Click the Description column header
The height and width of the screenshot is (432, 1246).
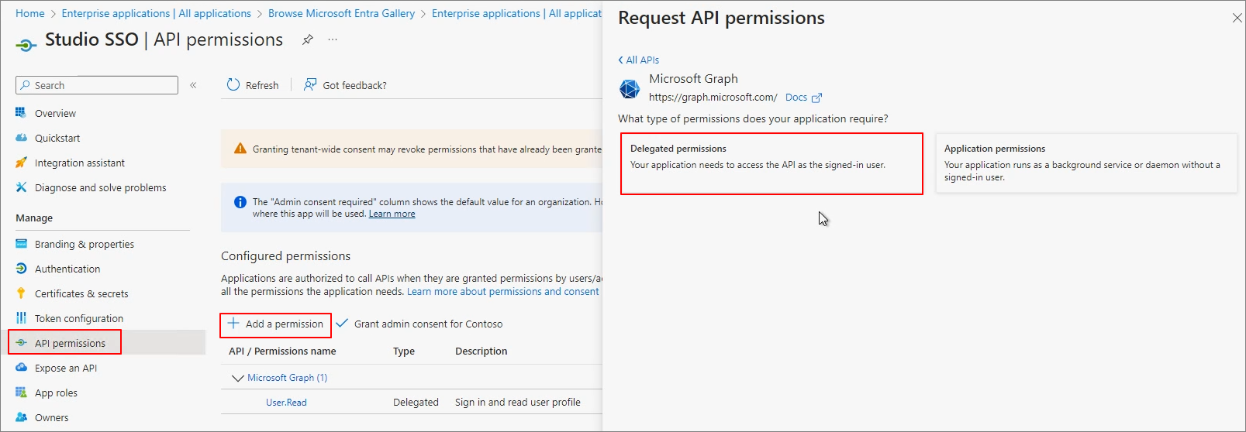pos(481,351)
